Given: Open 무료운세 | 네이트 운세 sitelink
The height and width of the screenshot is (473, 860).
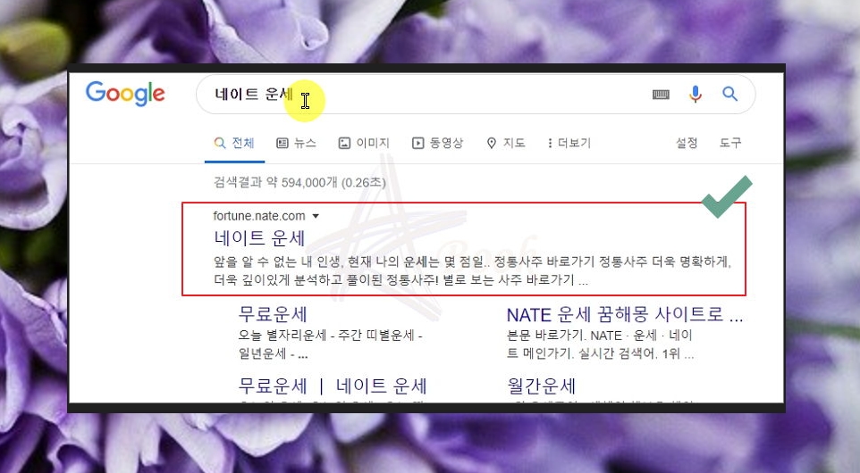Looking at the screenshot, I should point(333,386).
